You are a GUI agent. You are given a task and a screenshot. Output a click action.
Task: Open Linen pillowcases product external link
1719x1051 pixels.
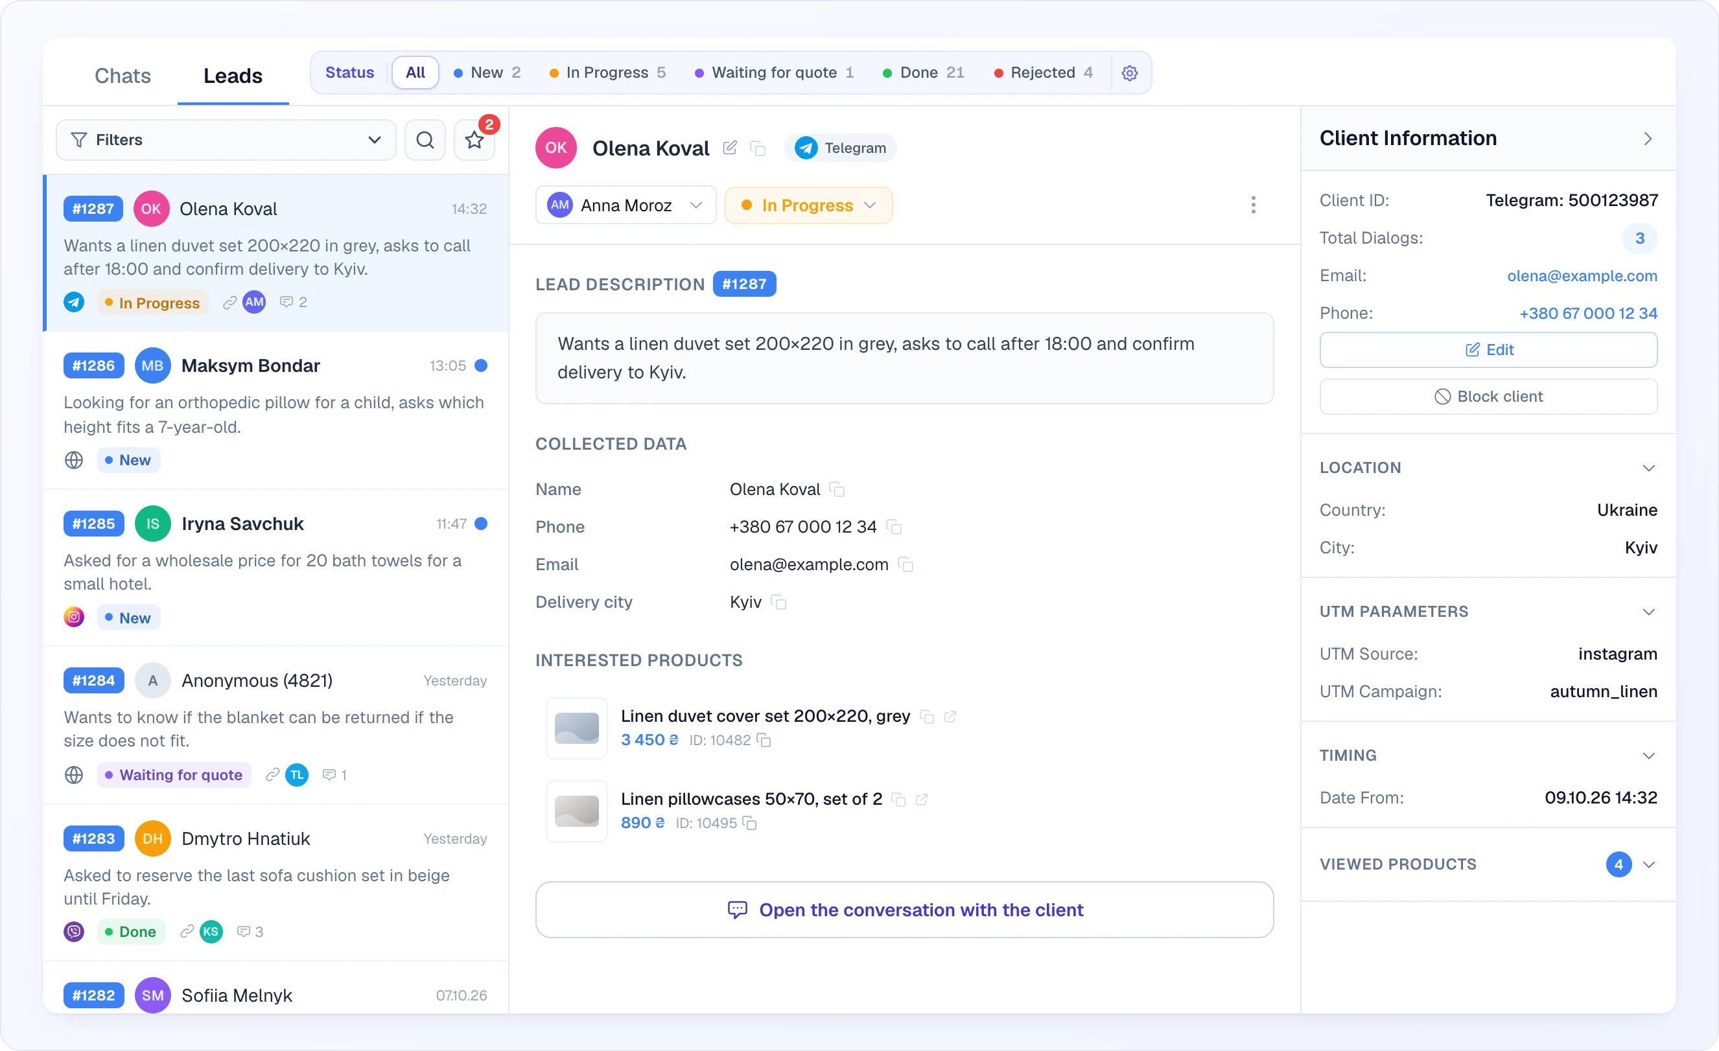coord(922,799)
